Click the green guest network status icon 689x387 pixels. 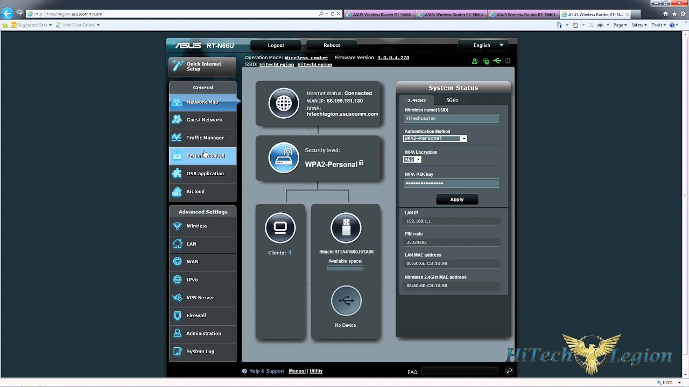click(475, 61)
